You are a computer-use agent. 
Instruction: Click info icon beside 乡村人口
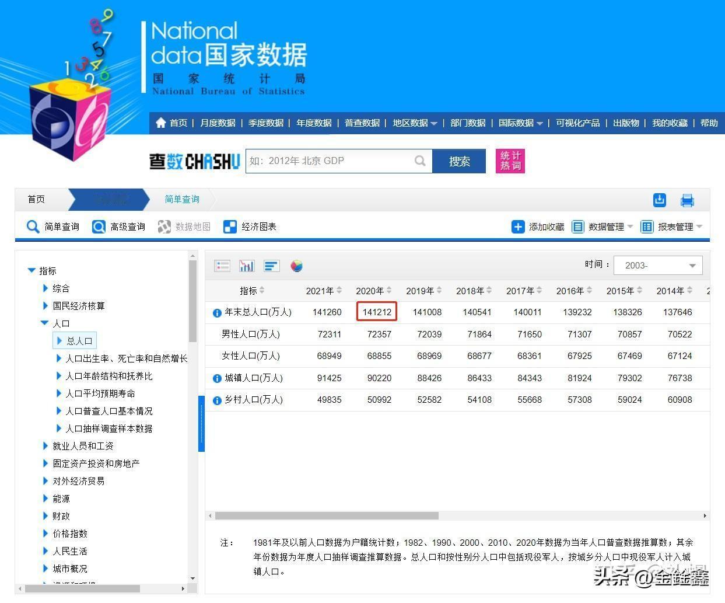217,400
